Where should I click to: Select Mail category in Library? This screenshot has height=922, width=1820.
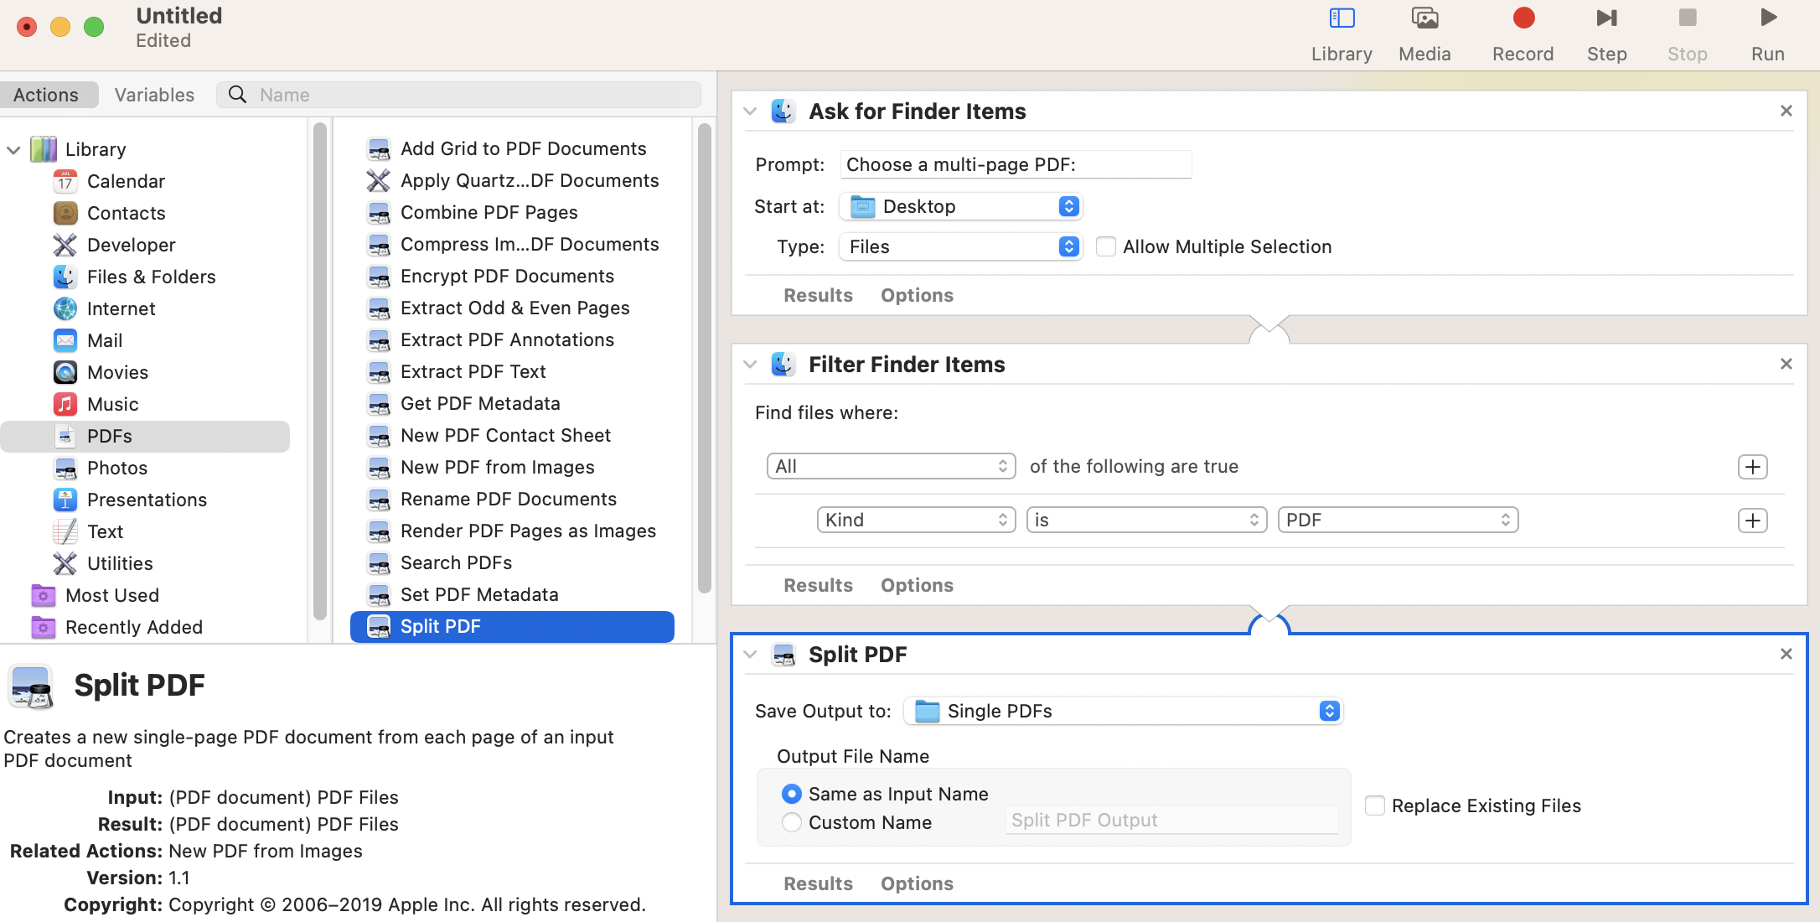105,340
